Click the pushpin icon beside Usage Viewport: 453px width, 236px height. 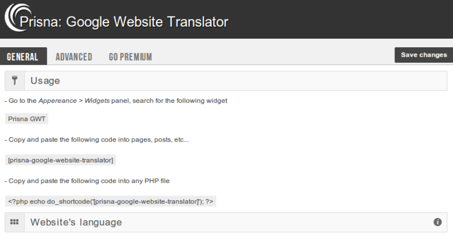[15, 81]
